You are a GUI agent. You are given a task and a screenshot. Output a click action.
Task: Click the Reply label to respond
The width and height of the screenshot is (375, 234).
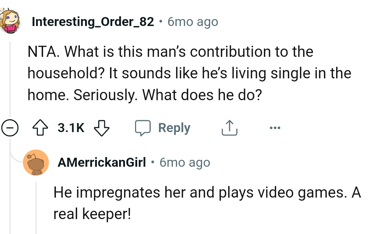pyautogui.click(x=174, y=127)
